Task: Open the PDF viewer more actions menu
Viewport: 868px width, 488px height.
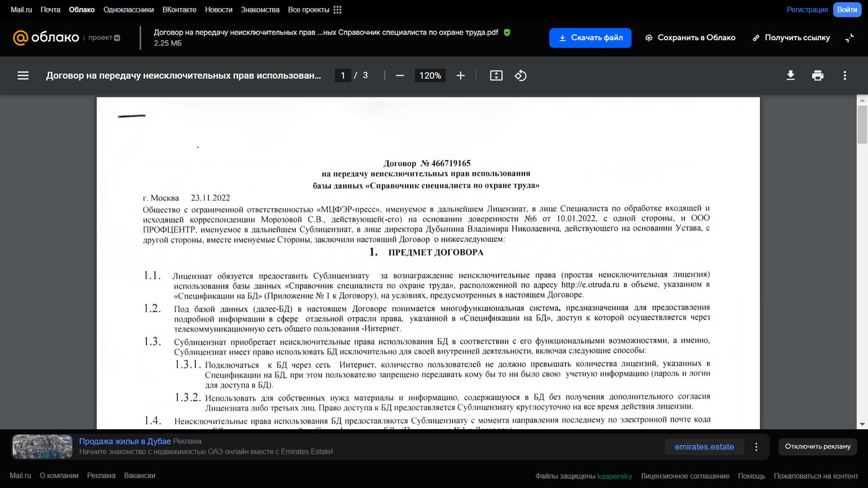Action: pos(844,76)
